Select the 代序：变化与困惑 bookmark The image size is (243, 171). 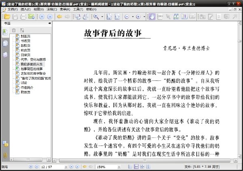(33, 59)
